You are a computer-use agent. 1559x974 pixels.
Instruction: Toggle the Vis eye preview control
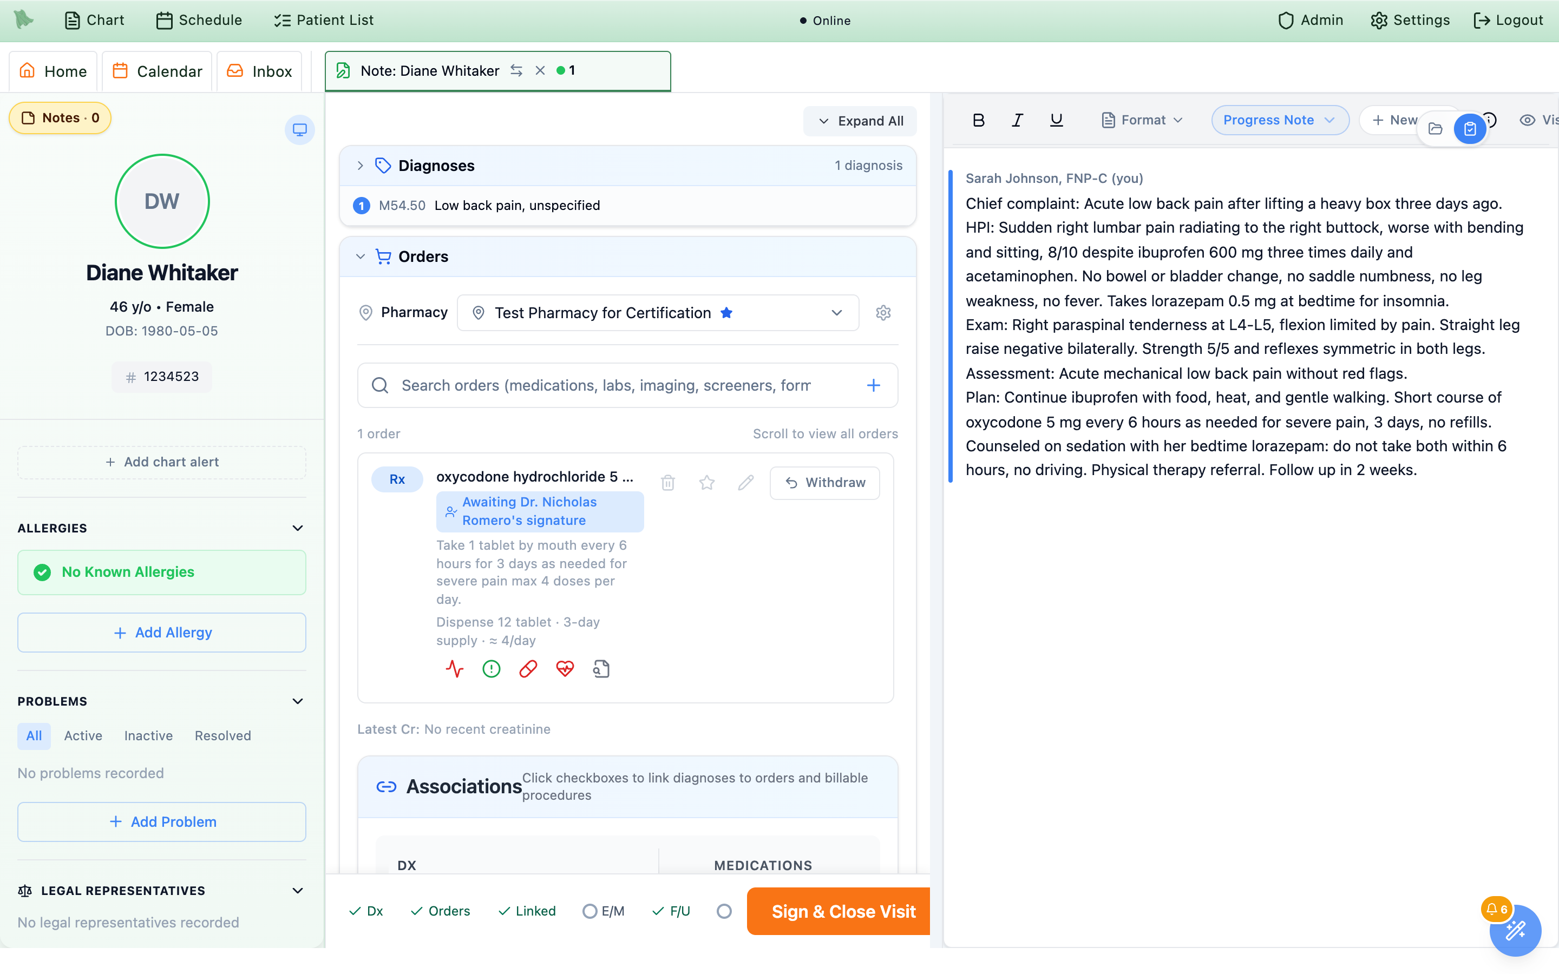pyautogui.click(x=1538, y=120)
